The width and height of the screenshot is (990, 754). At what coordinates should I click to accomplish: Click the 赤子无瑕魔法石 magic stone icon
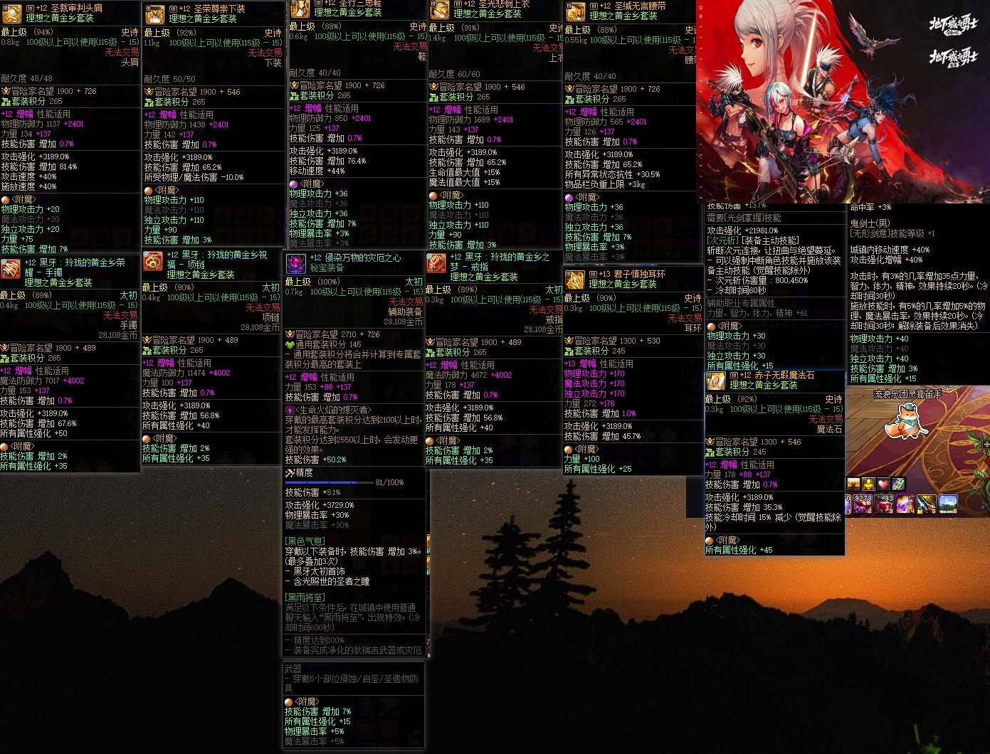click(x=715, y=381)
